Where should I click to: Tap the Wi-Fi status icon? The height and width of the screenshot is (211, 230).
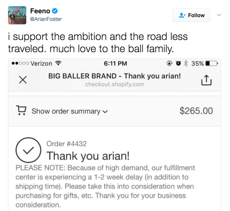pyautogui.click(x=59, y=63)
